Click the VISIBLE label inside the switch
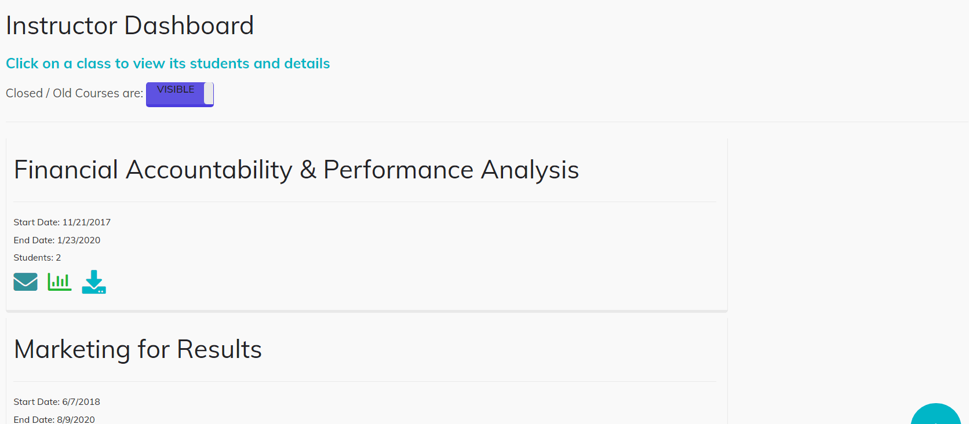 coord(176,90)
